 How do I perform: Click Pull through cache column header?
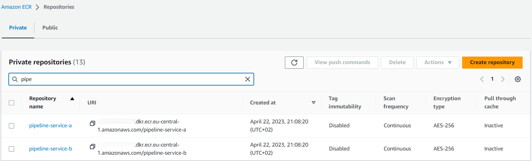(500, 103)
